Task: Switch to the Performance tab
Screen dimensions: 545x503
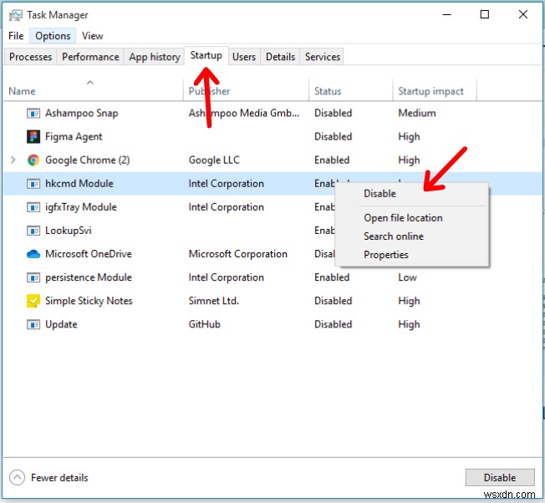Action: coord(90,57)
